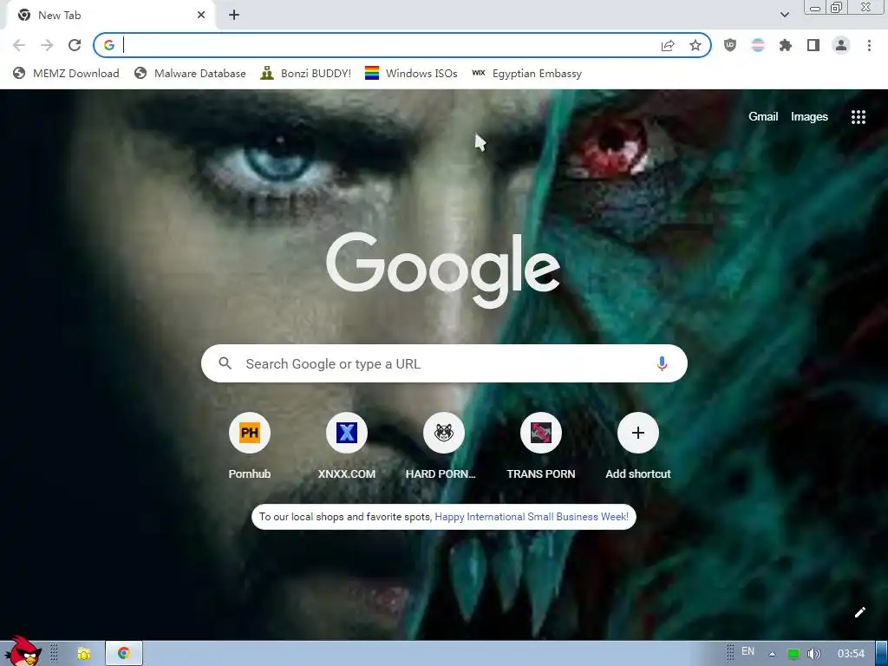Viewport: 888px width, 666px height.
Task: Reload the current page
Action: pos(75,45)
